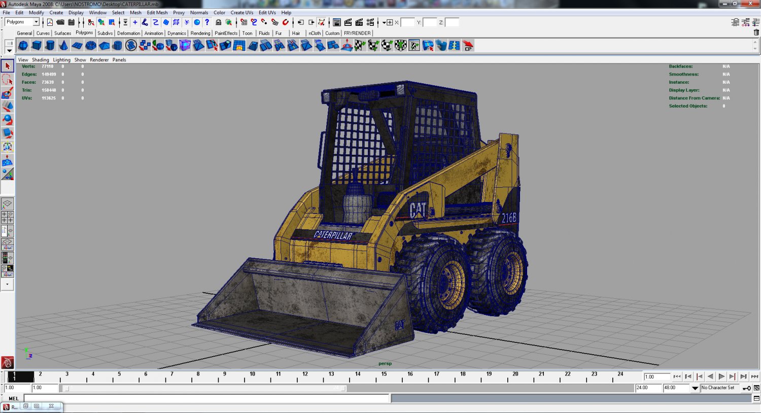Click play backwards button

pyautogui.click(x=710, y=376)
